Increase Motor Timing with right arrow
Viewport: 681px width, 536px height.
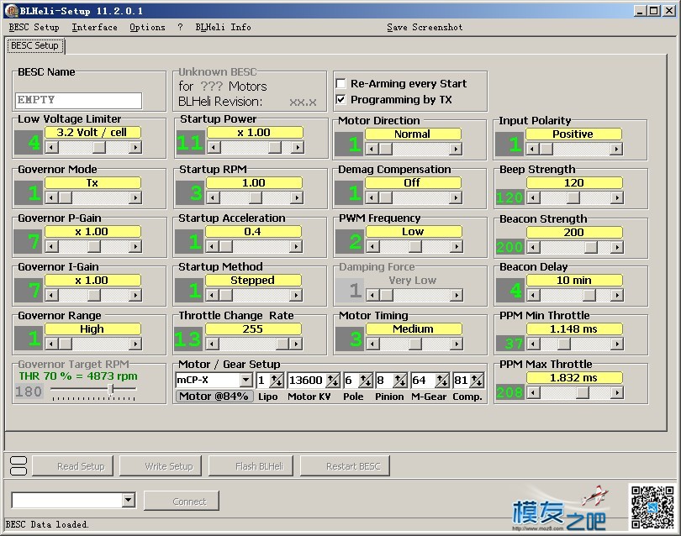click(457, 344)
